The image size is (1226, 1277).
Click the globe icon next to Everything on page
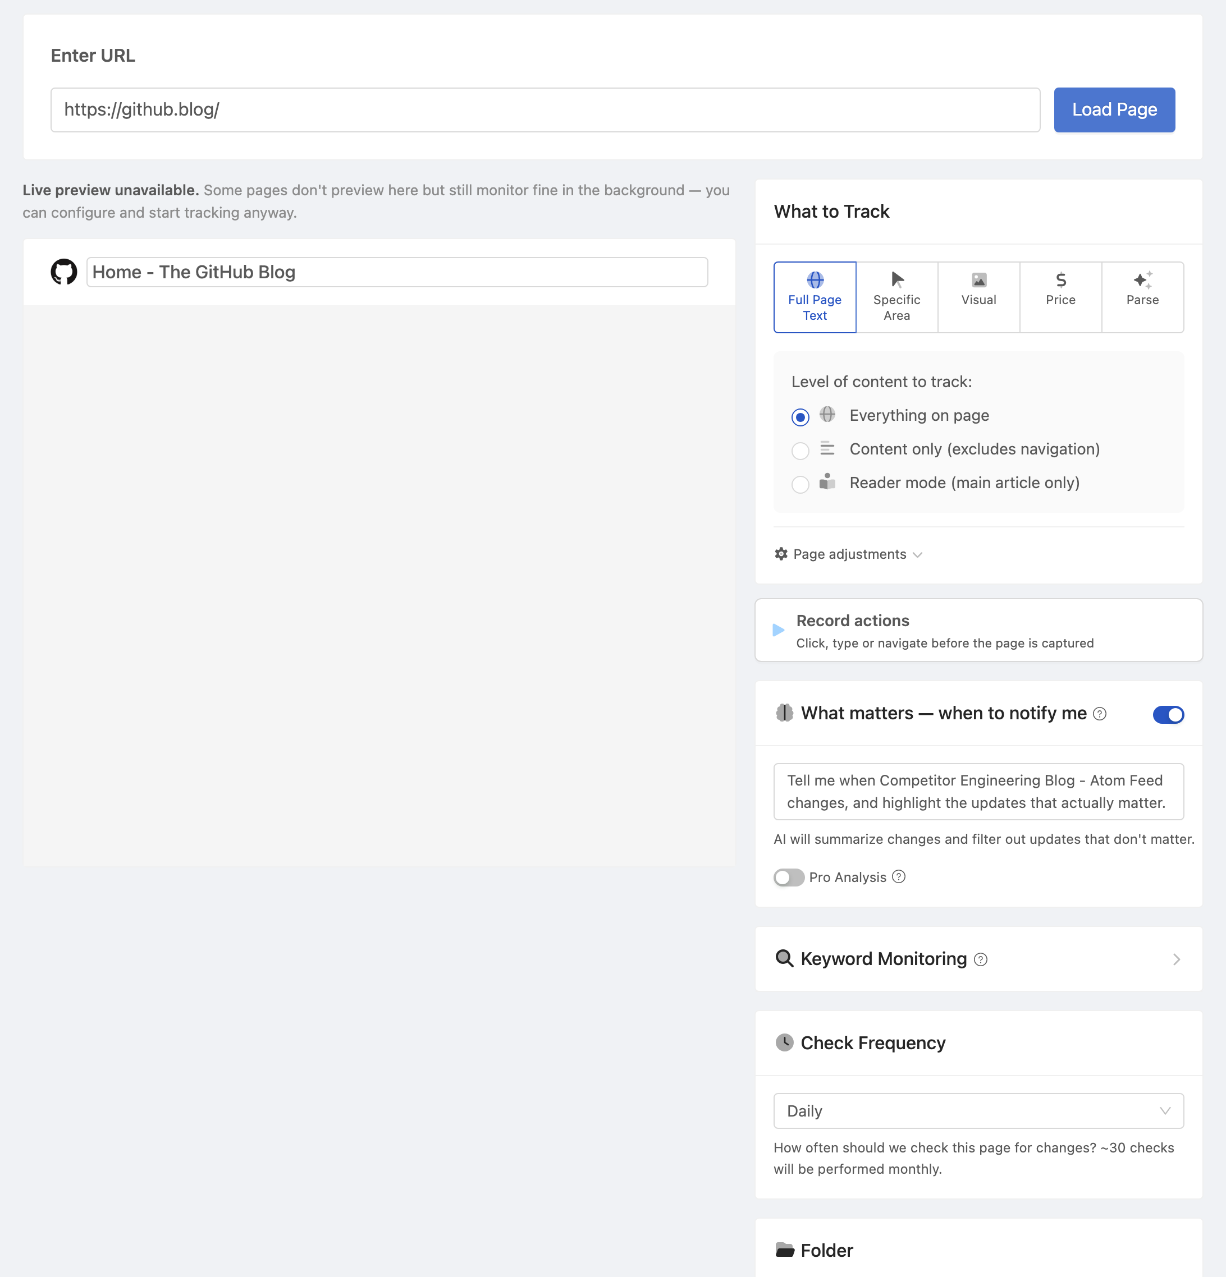click(x=827, y=415)
